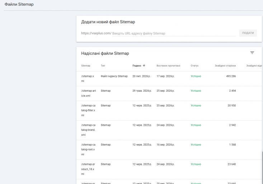This screenshot has height=184, width=263.
Task: Click Успішно status of /sitemap.xml
Action: coord(196,76)
